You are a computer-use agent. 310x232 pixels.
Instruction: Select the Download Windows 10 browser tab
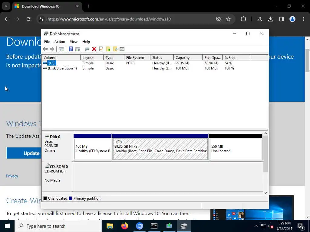click(48, 6)
